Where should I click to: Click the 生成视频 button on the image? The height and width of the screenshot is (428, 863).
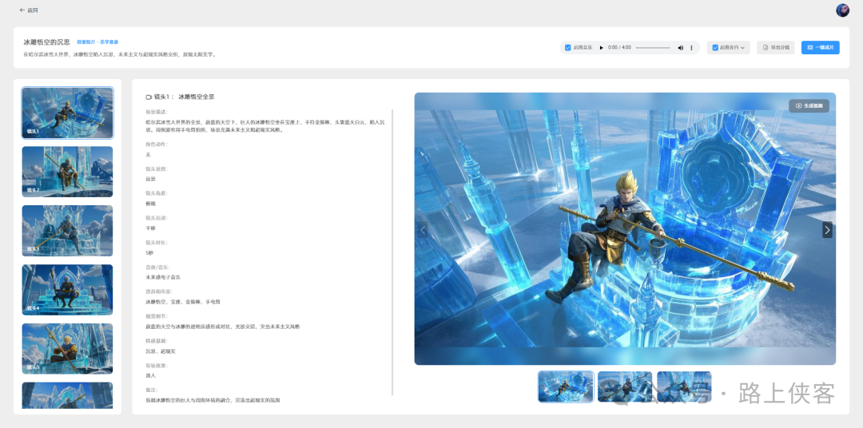[x=809, y=105]
